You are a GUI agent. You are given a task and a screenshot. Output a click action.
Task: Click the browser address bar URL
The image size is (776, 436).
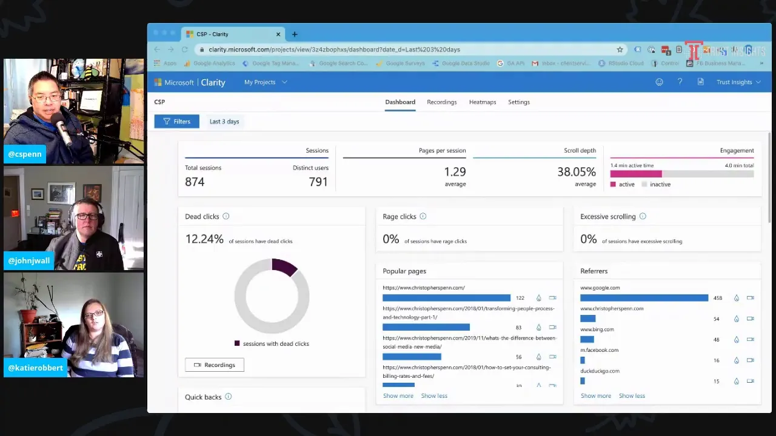pos(334,50)
